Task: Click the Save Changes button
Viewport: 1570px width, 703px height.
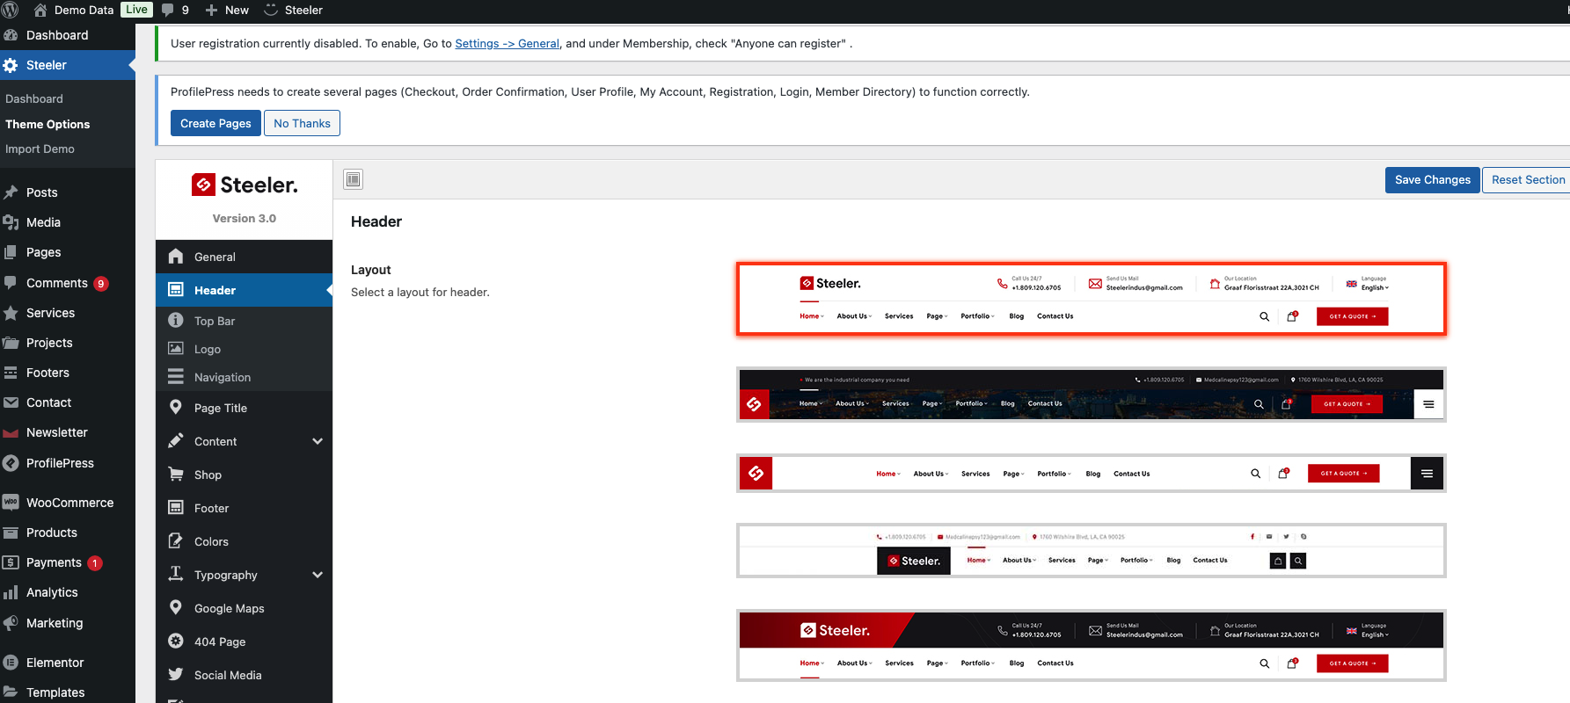Action: 1432,179
